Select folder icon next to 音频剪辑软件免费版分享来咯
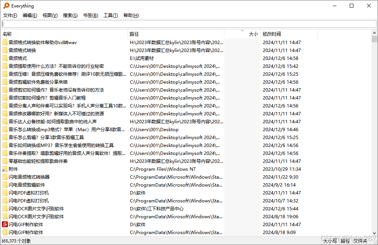 coord(5,82)
